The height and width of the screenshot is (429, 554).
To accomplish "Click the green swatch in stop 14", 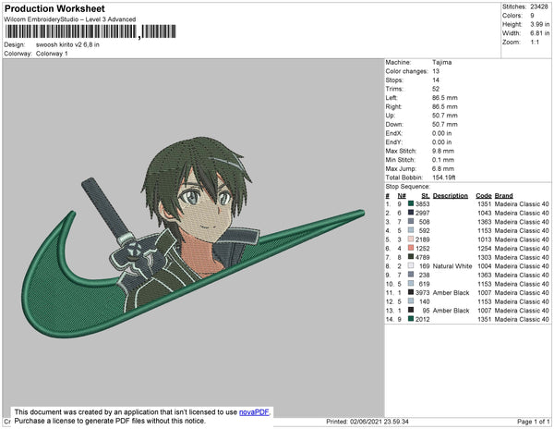I will pyautogui.click(x=411, y=319).
